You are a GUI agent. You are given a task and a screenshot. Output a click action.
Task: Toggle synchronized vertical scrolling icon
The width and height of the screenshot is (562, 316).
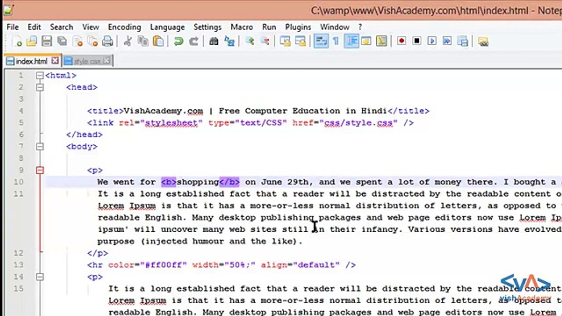285,41
